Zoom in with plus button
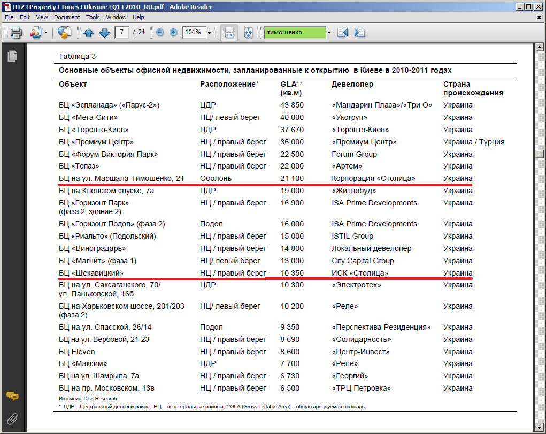Image resolution: width=546 pixels, height=434 pixels. 173,33
